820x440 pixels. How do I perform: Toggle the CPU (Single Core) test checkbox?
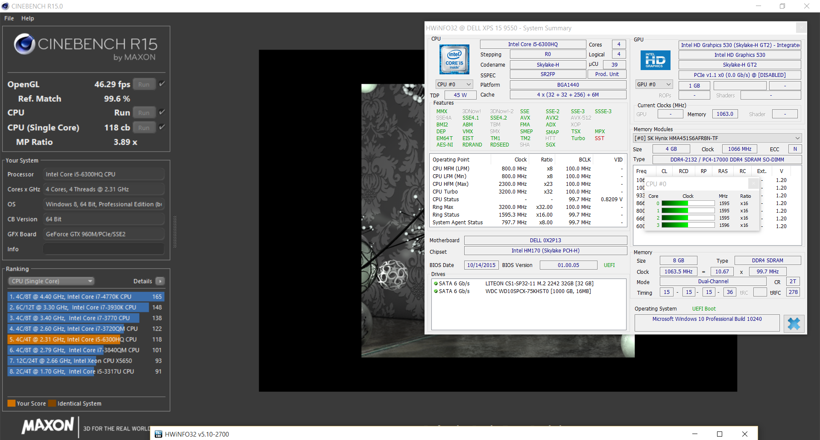coord(162,127)
